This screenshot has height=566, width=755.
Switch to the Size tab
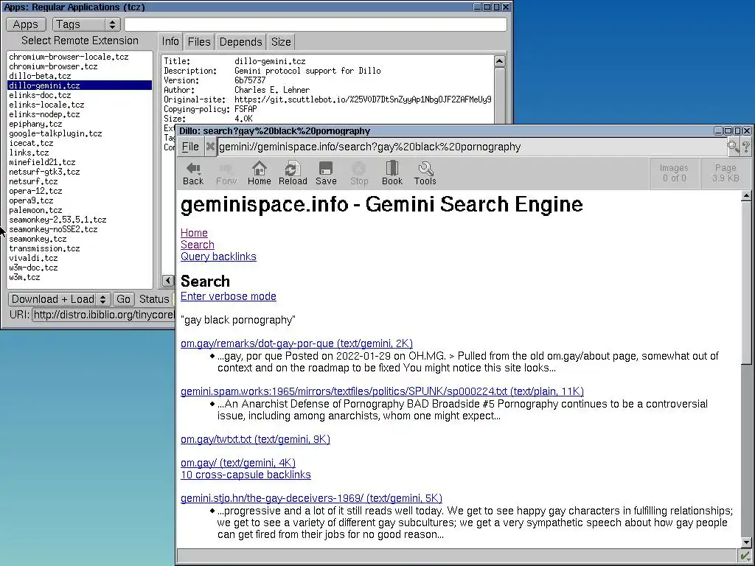tap(281, 42)
